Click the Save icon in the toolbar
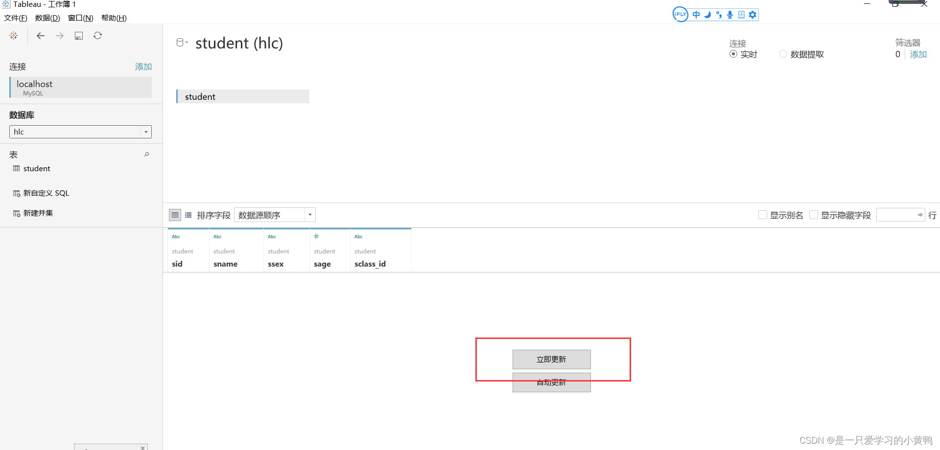This screenshot has height=450, width=940. click(x=78, y=35)
